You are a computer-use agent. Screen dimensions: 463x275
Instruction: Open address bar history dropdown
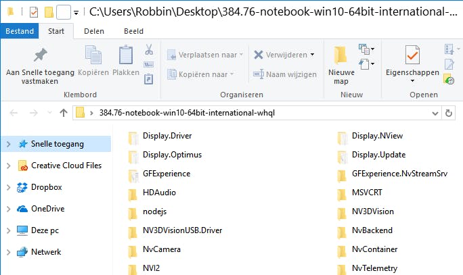[x=435, y=114]
